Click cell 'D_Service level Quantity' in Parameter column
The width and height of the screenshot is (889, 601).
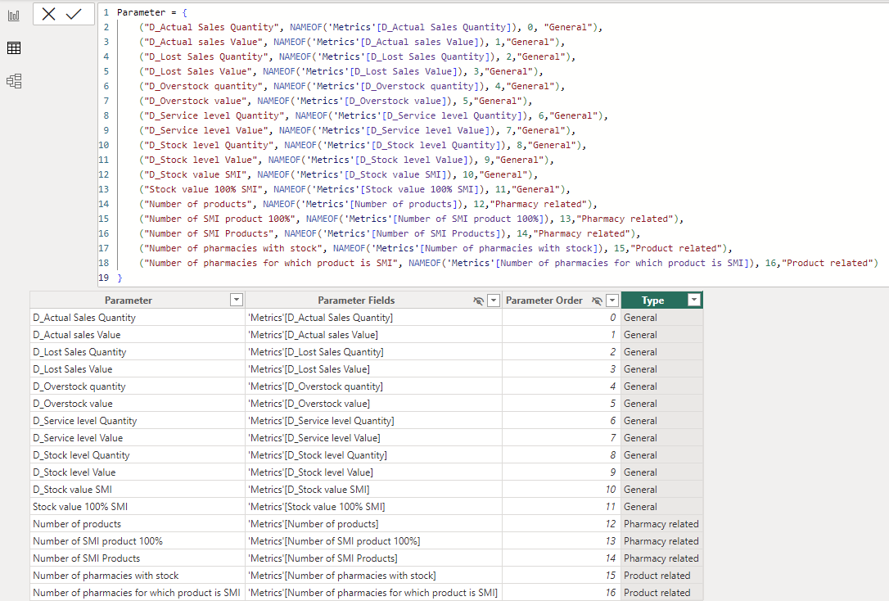[138, 421]
